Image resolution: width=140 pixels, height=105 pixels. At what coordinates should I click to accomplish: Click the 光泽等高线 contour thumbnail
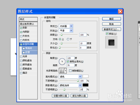pos(62,71)
